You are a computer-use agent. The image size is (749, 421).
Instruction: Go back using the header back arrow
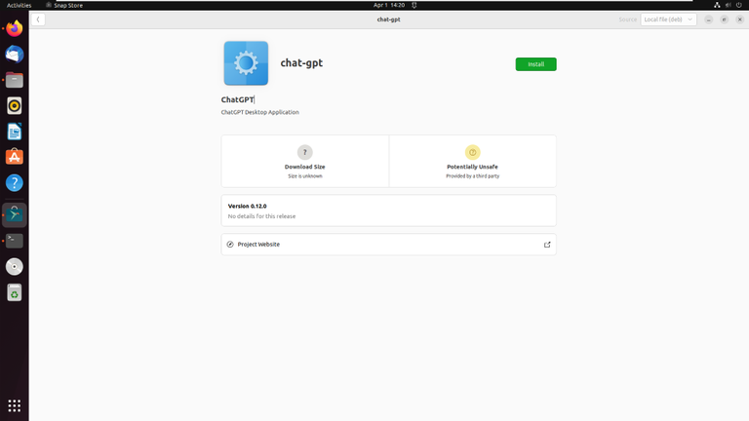click(38, 19)
